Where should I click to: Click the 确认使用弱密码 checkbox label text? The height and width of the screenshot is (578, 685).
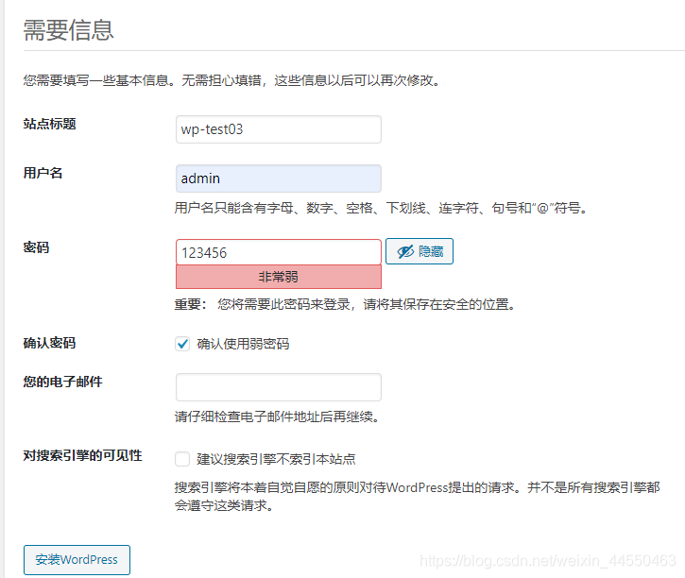point(243,344)
